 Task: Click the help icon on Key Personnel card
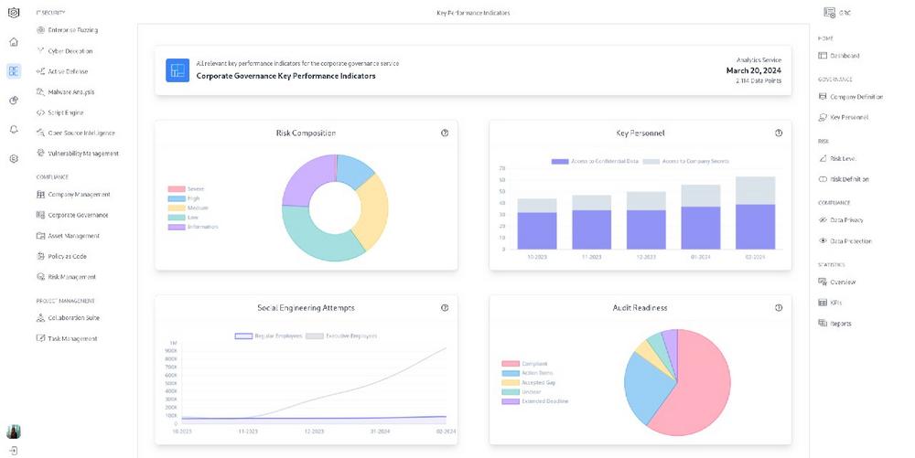coord(779,133)
